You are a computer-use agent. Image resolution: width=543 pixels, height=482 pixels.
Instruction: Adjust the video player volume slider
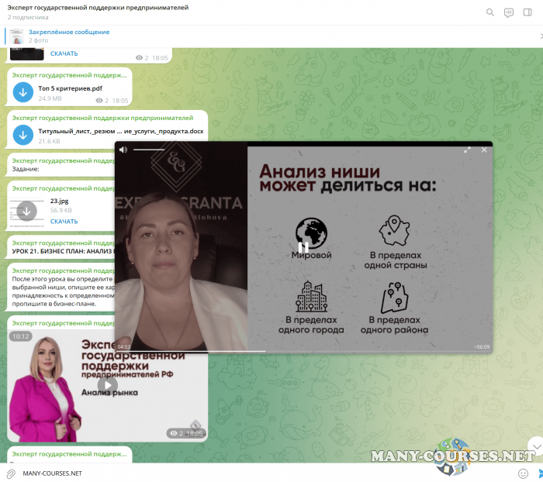pyautogui.click(x=149, y=150)
